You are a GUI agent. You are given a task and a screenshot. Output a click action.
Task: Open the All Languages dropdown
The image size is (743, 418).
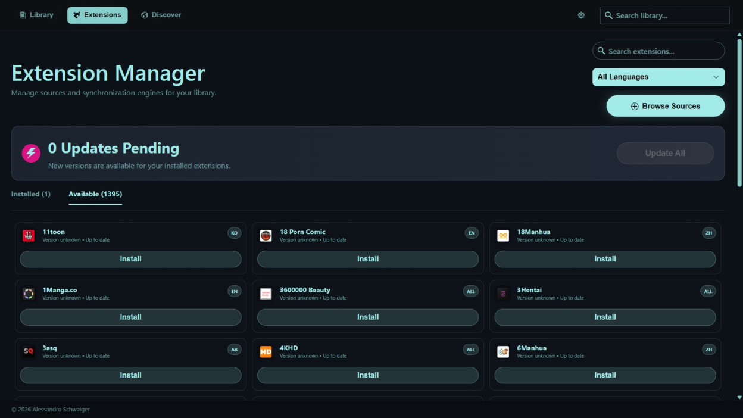click(658, 77)
